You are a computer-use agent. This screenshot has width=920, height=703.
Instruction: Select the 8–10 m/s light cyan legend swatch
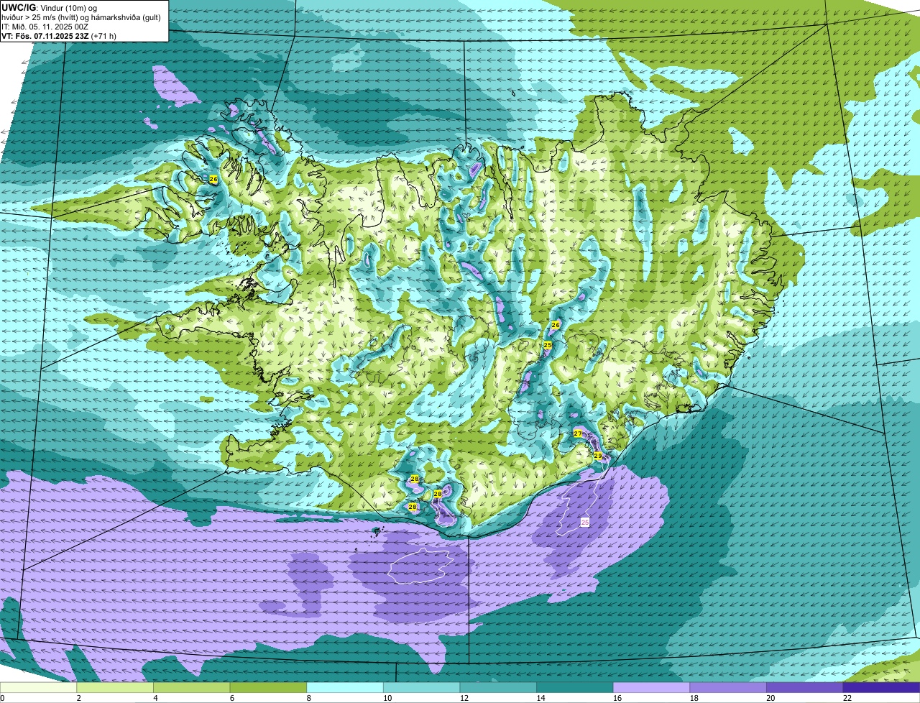(x=345, y=687)
